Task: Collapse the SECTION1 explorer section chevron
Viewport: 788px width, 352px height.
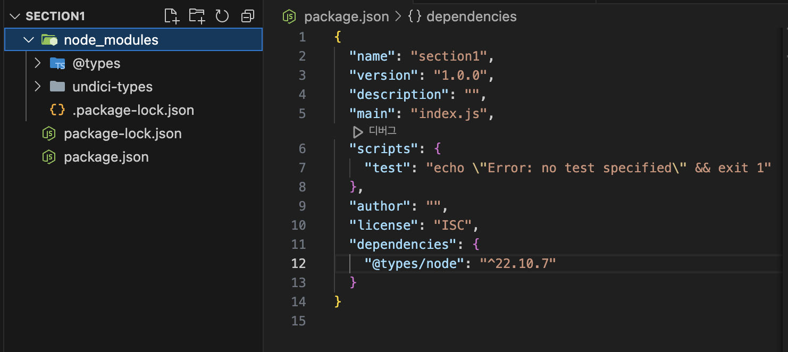Action: 15,16
